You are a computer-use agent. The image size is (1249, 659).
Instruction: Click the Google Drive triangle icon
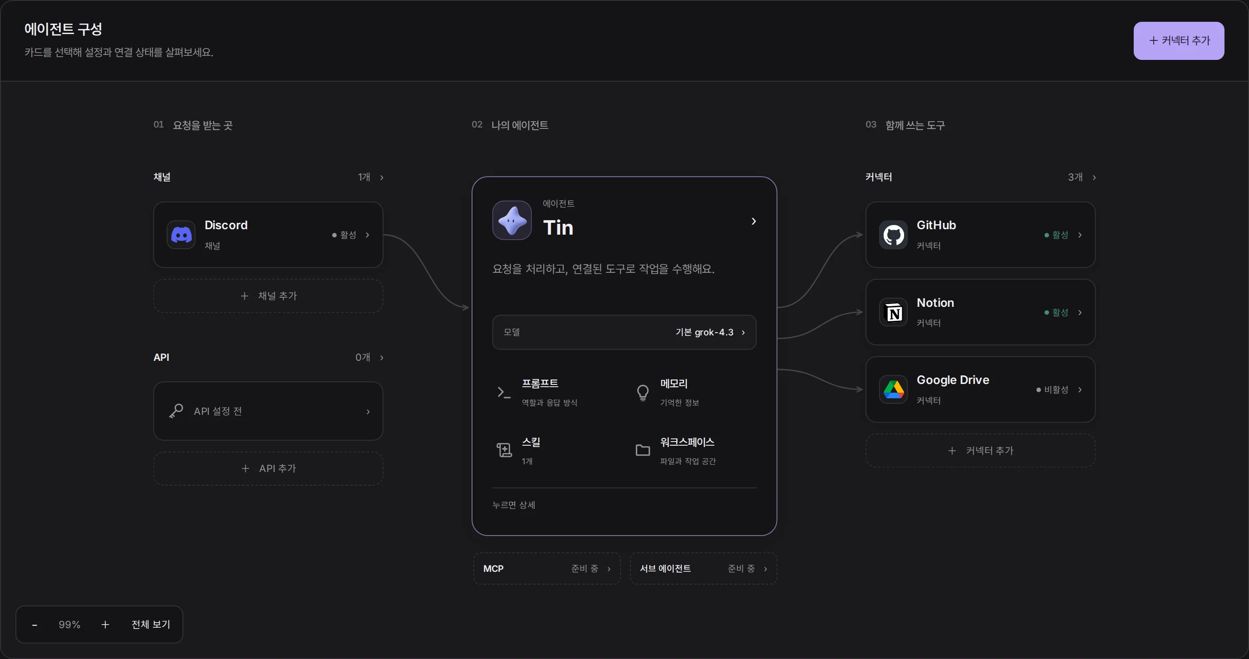pyautogui.click(x=893, y=389)
